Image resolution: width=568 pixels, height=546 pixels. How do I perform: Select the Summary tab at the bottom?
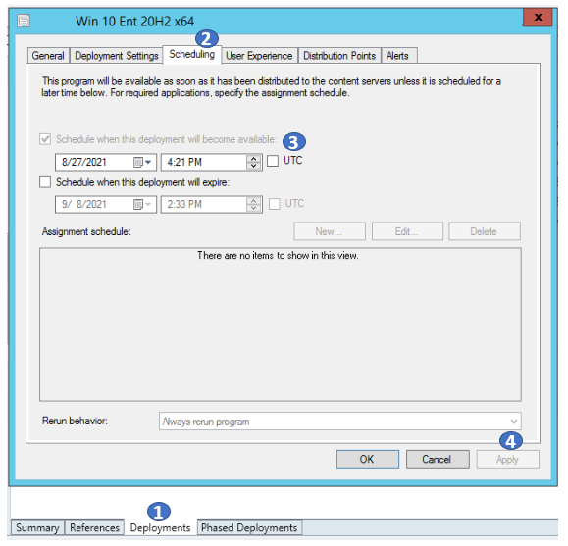(37, 528)
